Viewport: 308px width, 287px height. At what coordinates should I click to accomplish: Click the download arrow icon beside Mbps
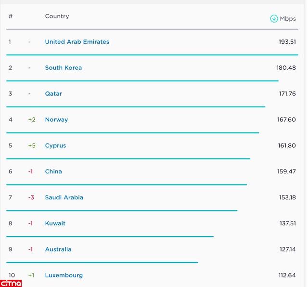274,19
